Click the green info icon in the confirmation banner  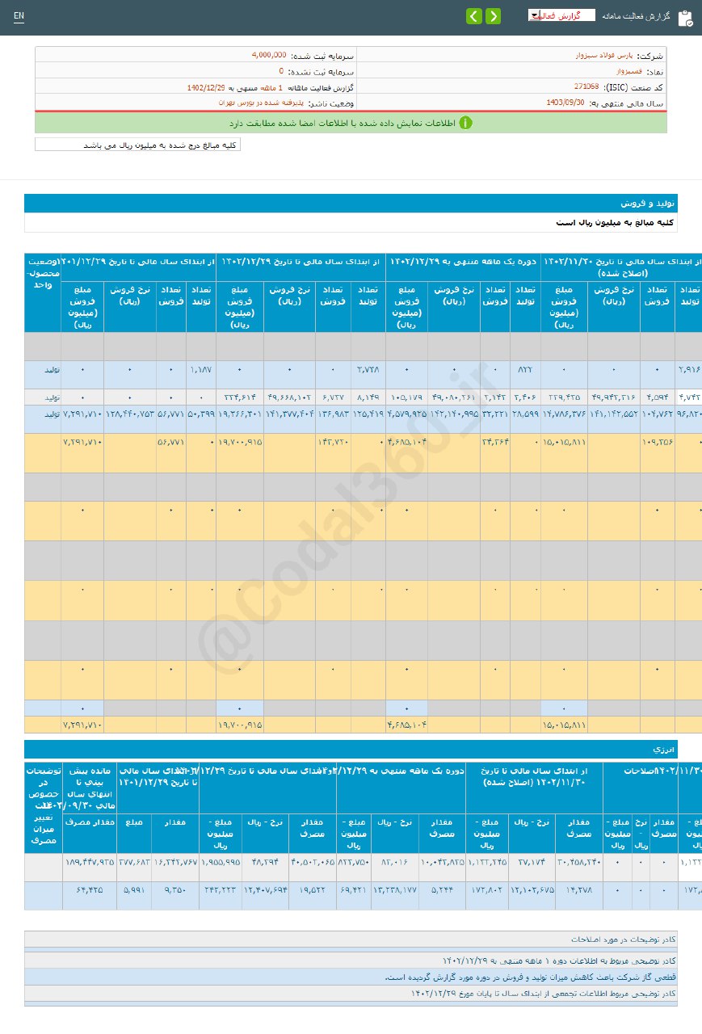[465, 123]
